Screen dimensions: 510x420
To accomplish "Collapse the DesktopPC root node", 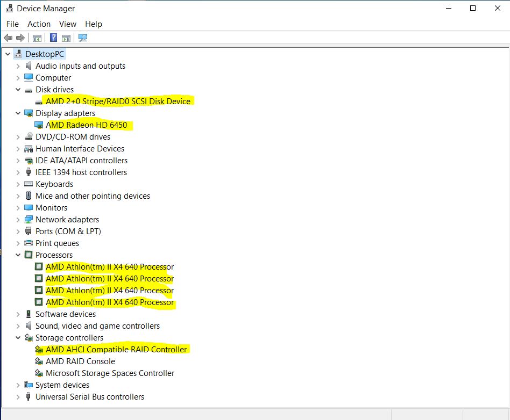I will pos(8,54).
